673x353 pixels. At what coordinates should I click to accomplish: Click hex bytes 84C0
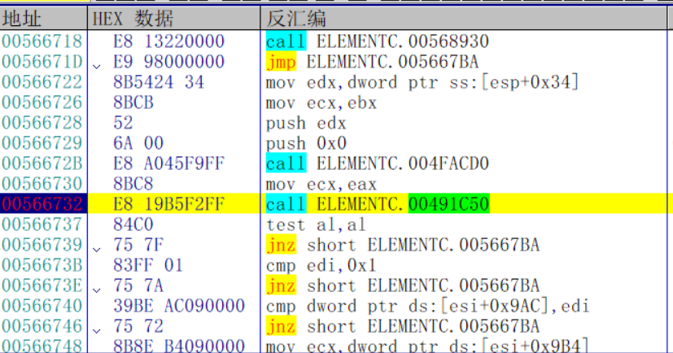coord(133,224)
